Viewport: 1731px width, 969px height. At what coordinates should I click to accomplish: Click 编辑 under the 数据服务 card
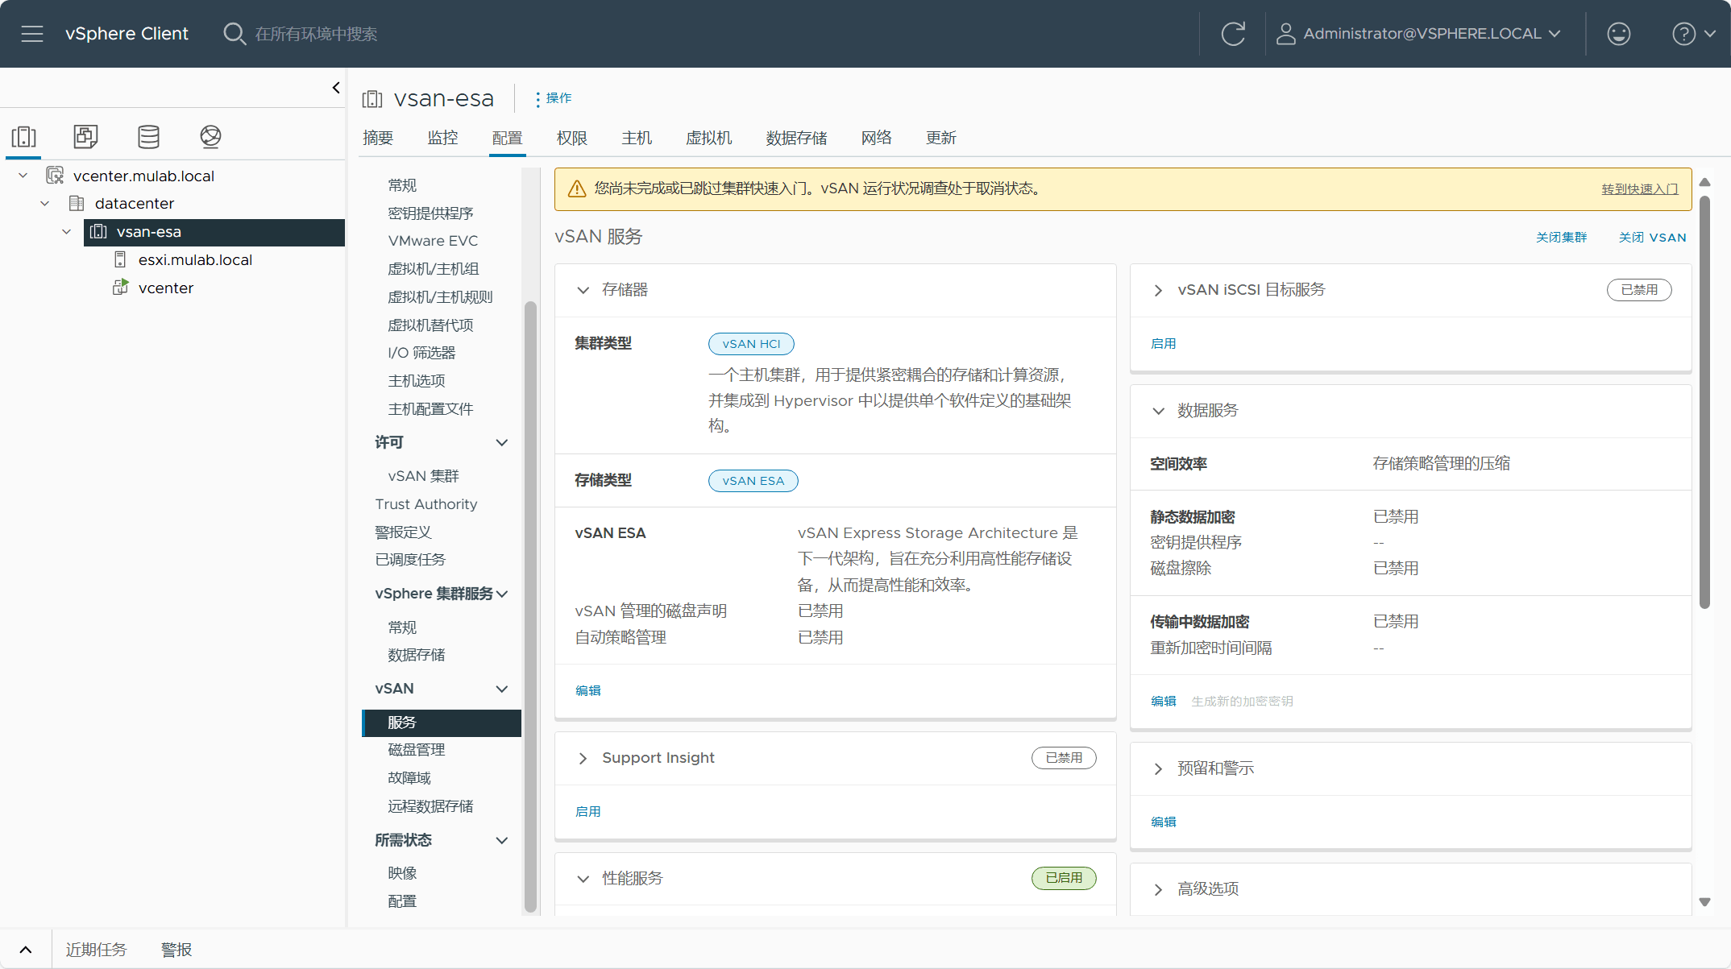coord(1163,701)
